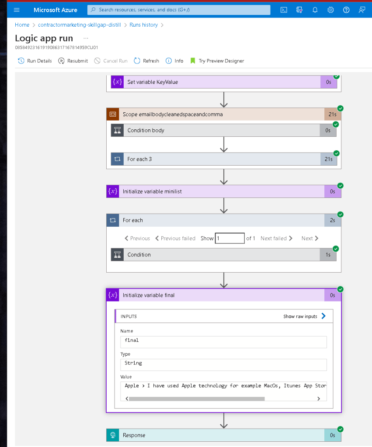Click the Run Details clock icon
This screenshot has height=447, width=372.
[x=21, y=61]
